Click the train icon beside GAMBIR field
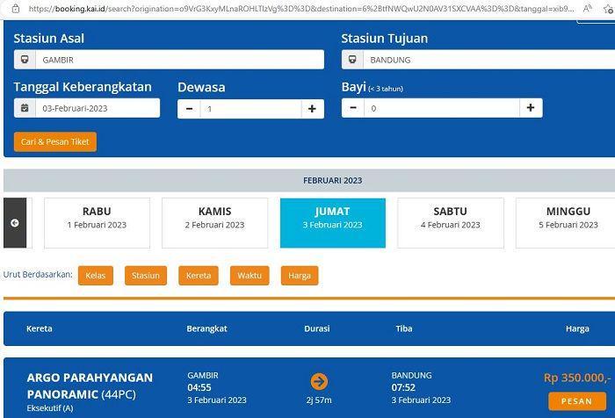This screenshot has width=615, height=418. pos(25,60)
